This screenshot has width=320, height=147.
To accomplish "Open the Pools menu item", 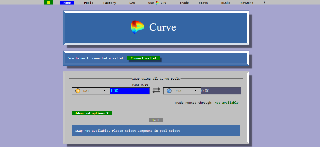I will 89,3.
